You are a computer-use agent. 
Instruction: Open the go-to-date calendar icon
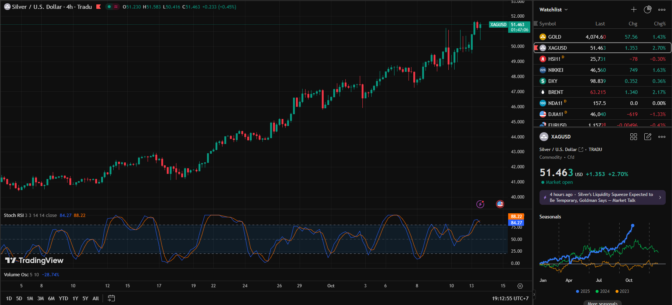(x=111, y=298)
